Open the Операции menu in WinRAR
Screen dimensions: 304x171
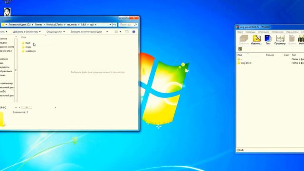click(263, 32)
